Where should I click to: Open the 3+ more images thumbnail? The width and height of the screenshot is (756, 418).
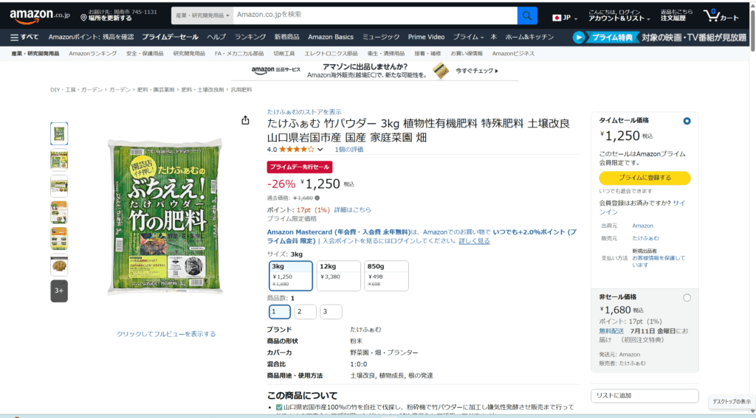click(59, 291)
